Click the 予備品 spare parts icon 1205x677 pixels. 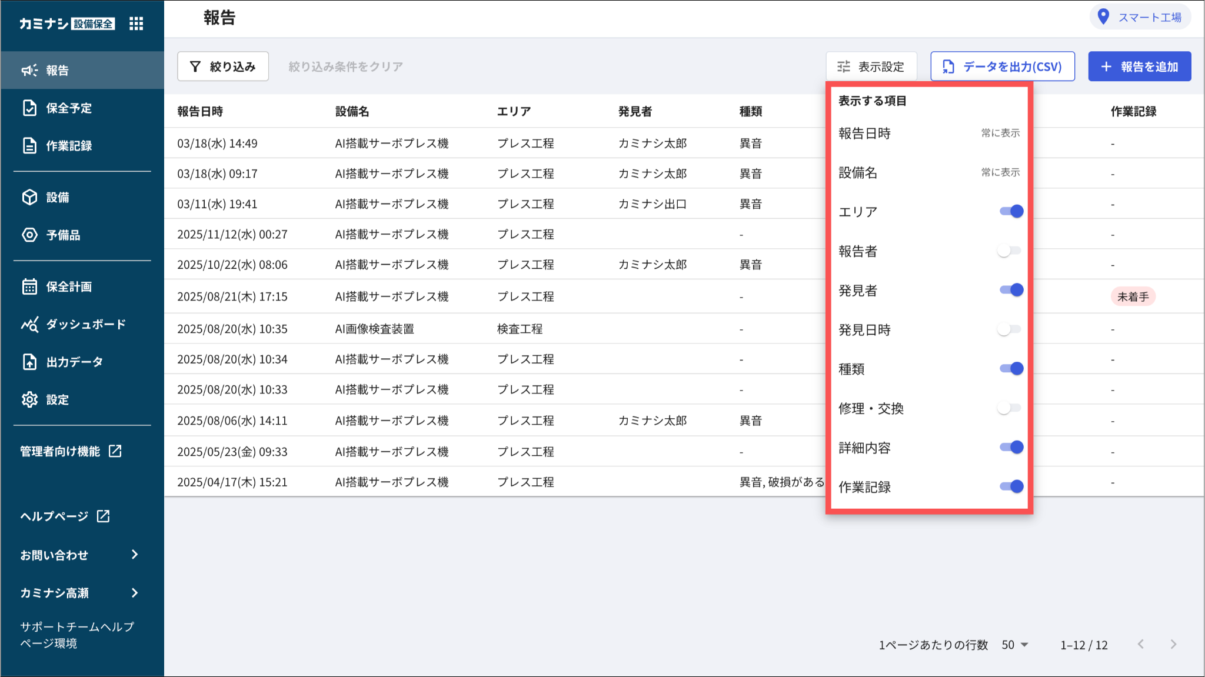pyautogui.click(x=29, y=235)
